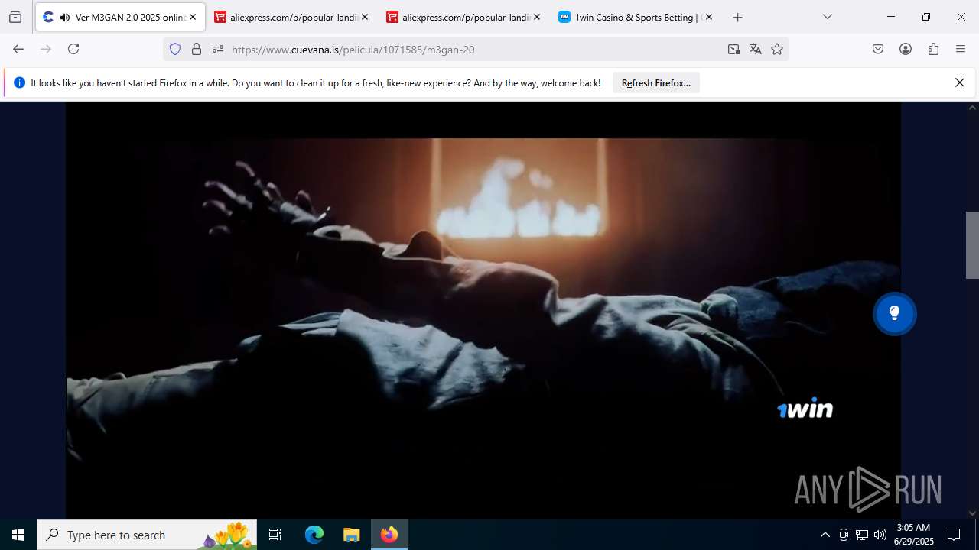Click Firefox icon on taskbar
This screenshot has width=979, height=550.
click(389, 535)
